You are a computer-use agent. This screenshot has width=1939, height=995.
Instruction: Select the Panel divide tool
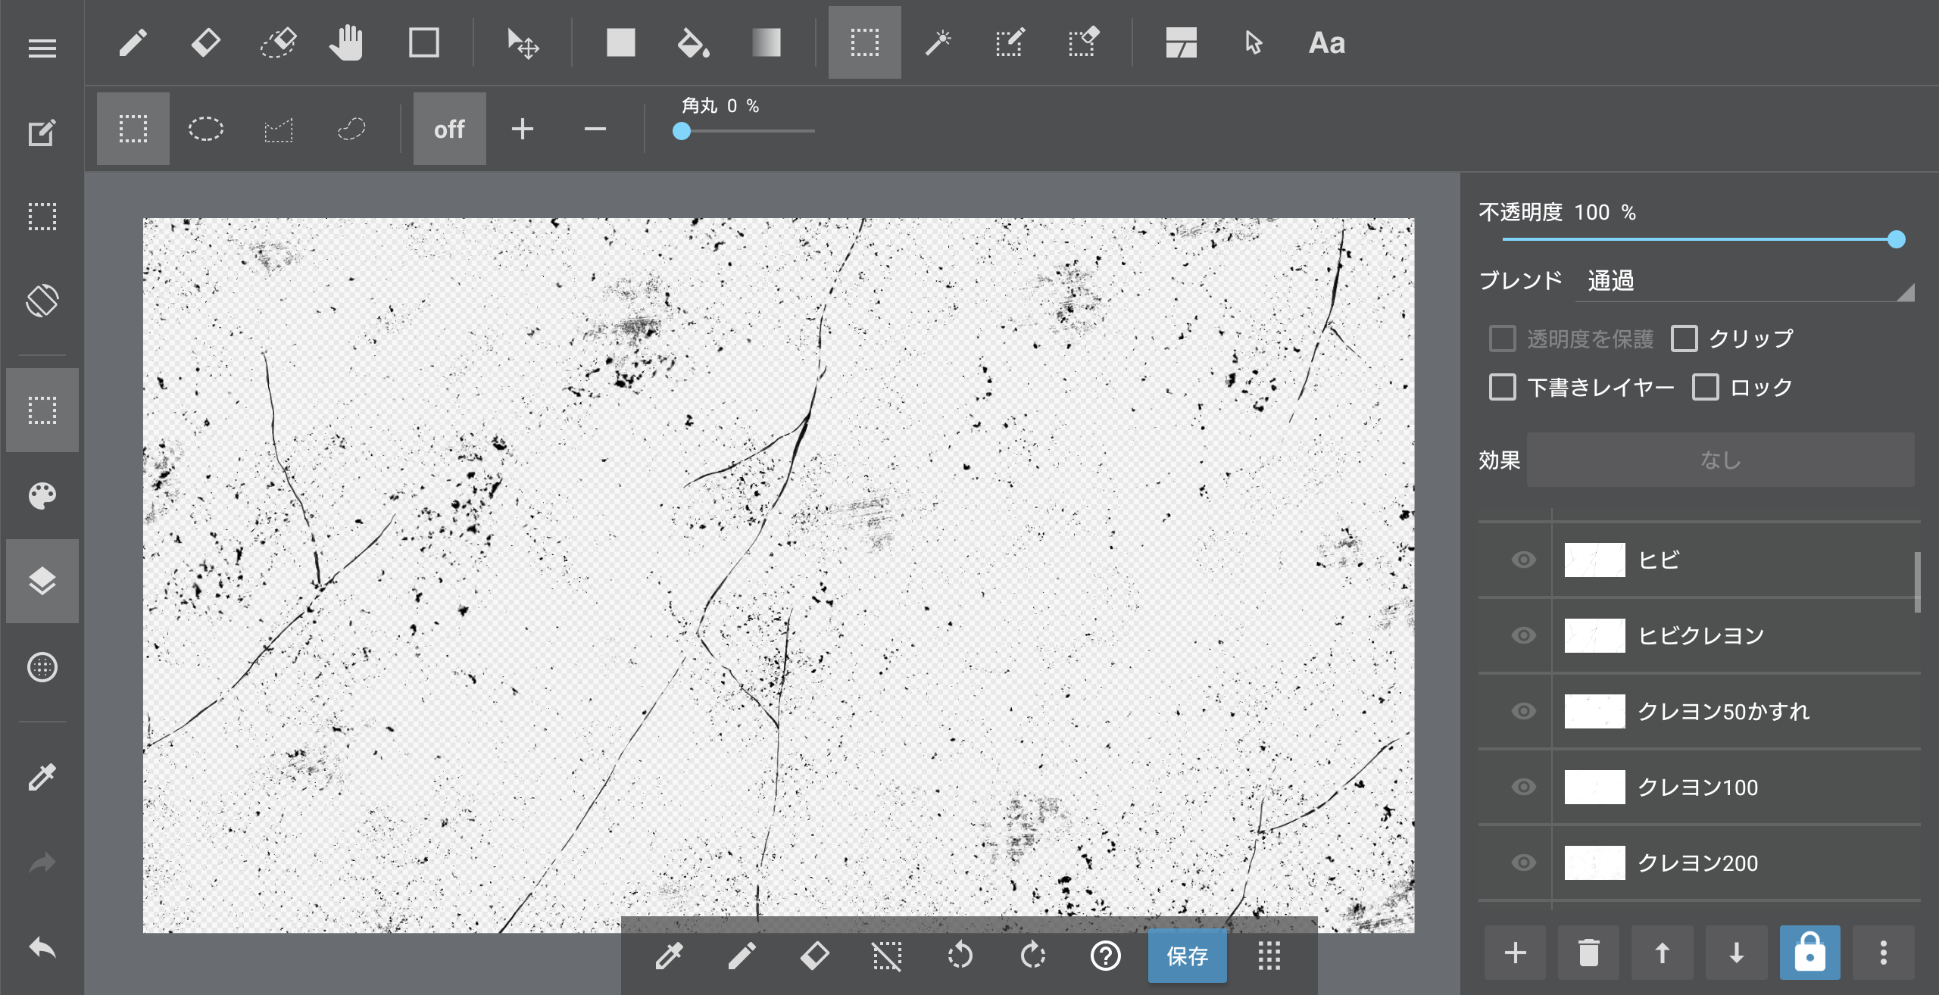1181,43
